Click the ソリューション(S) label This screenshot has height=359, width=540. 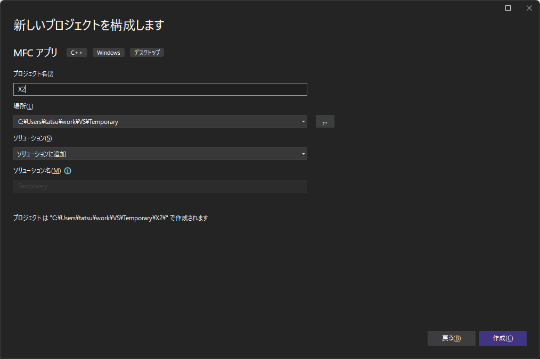(32, 138)
